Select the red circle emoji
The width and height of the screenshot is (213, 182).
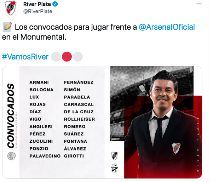coord(67,57)
